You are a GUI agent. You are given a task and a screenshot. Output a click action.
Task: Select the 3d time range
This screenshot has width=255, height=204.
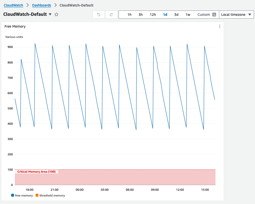click(x=176, y=15)
